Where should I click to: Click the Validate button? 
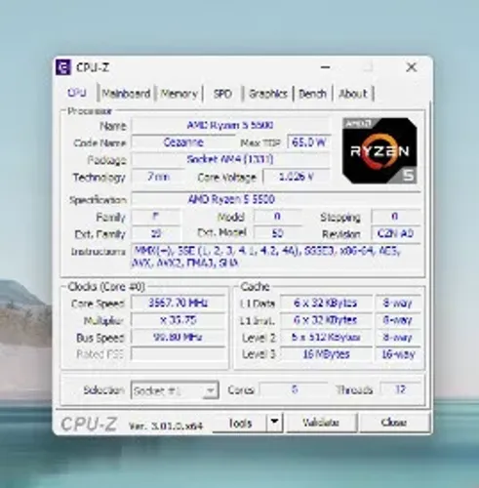321,423
